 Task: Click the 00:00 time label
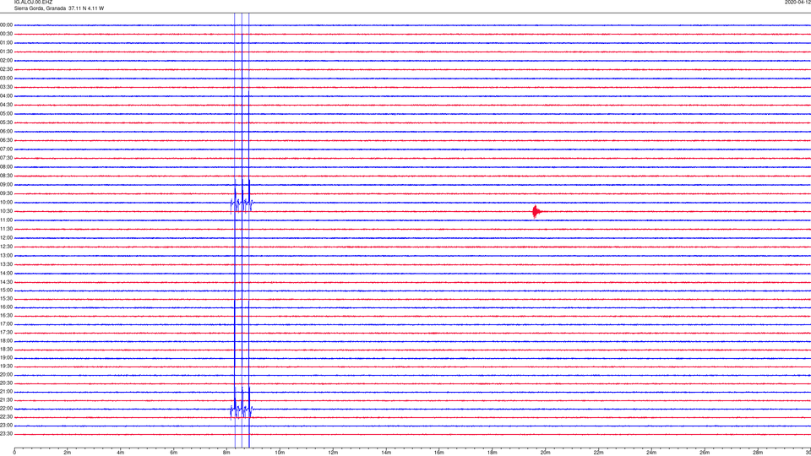click(6, 24)
